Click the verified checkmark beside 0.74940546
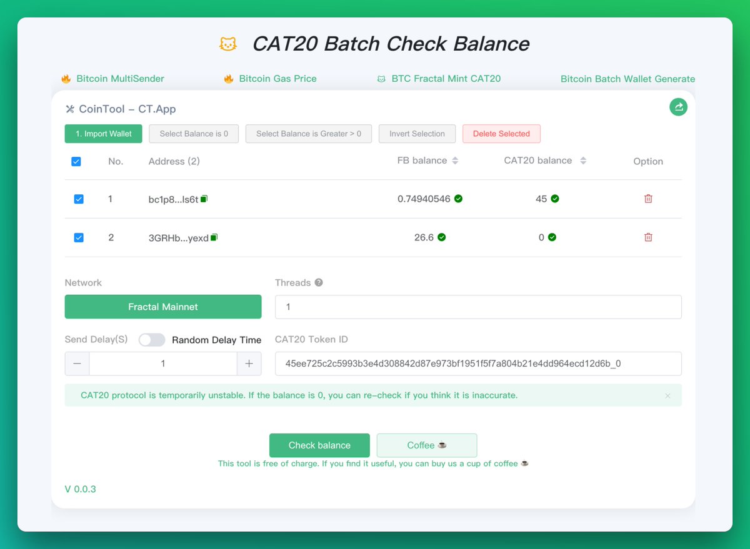This screenshot has width=750, height=549. (457, 199)
